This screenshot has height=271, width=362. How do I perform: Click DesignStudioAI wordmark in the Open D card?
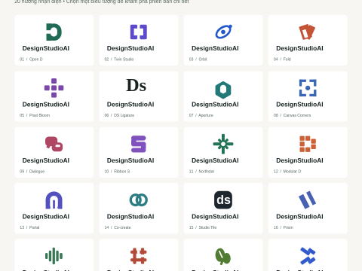46,48
